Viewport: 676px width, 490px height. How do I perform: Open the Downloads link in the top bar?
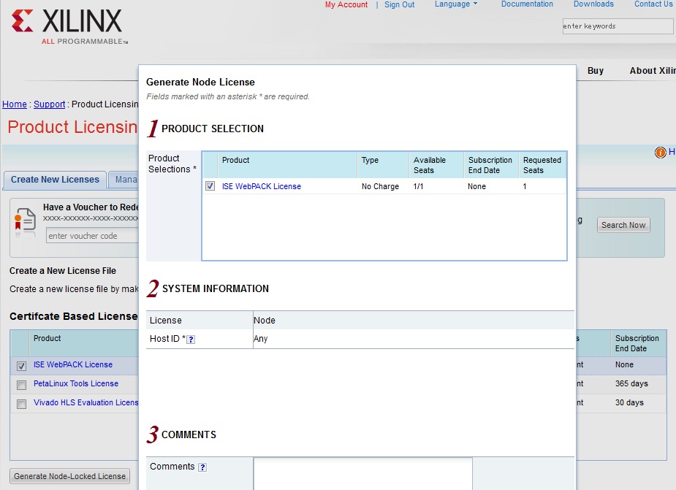(x=593, y=4)
